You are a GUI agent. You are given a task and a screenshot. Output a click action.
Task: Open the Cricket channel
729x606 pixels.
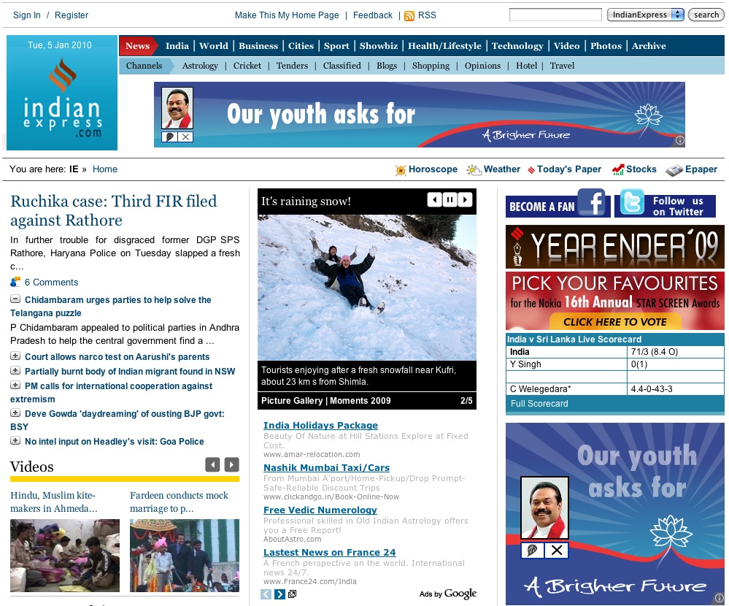pos(247,66)
